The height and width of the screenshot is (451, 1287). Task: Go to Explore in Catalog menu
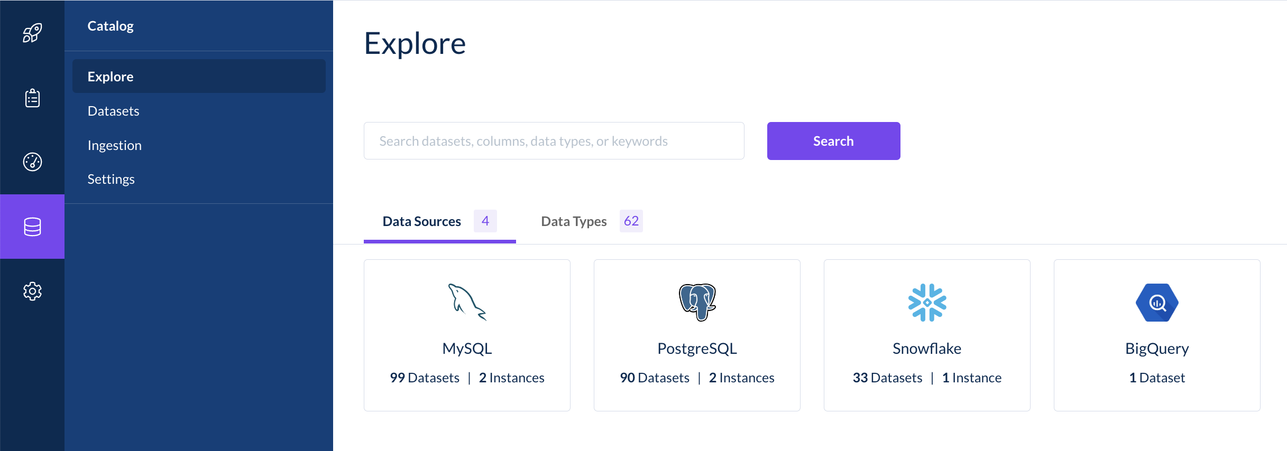tap(199, 77)
